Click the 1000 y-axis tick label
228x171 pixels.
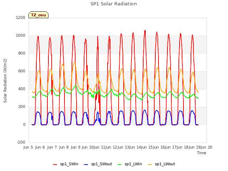[x=21, y=36]
